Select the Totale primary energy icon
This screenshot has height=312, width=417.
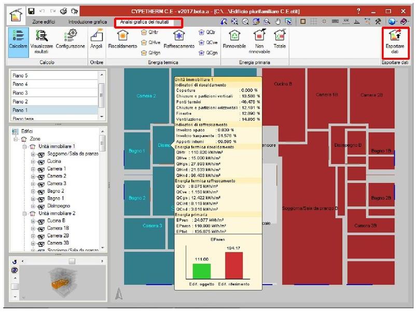tap(280, 40)
